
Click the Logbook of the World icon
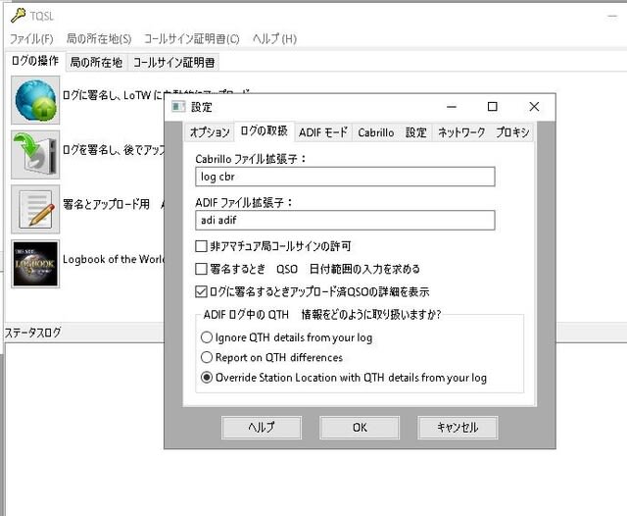(x=35, y=263)
